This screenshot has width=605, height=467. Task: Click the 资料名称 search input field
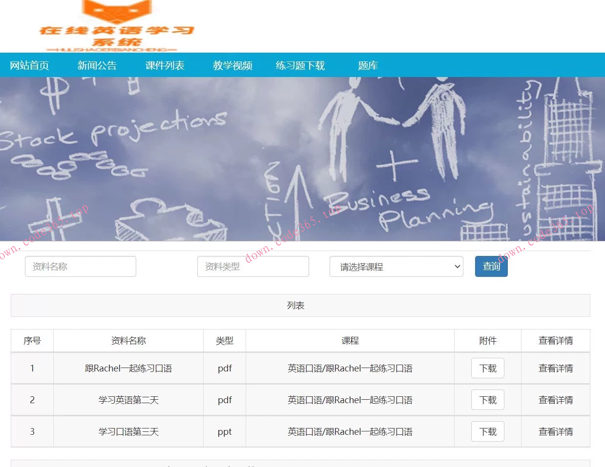[x=80, y=266]
